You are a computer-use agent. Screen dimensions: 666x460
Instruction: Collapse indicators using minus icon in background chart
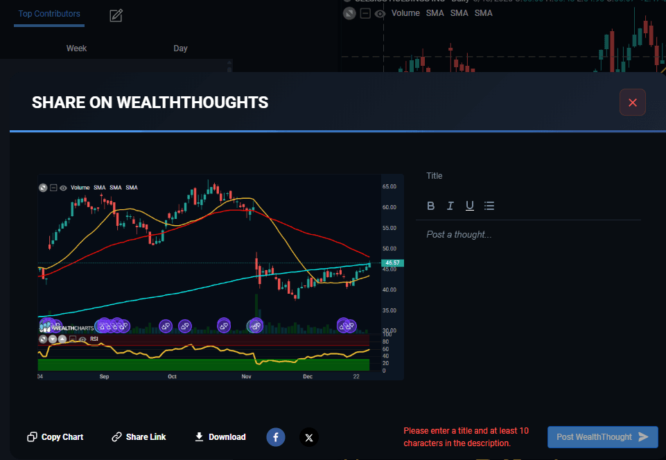[x=365, y=14]
